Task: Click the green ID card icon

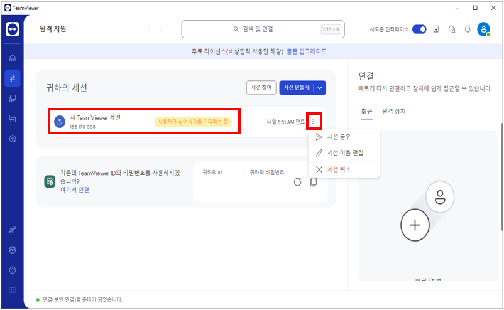Action: (50, 181)
